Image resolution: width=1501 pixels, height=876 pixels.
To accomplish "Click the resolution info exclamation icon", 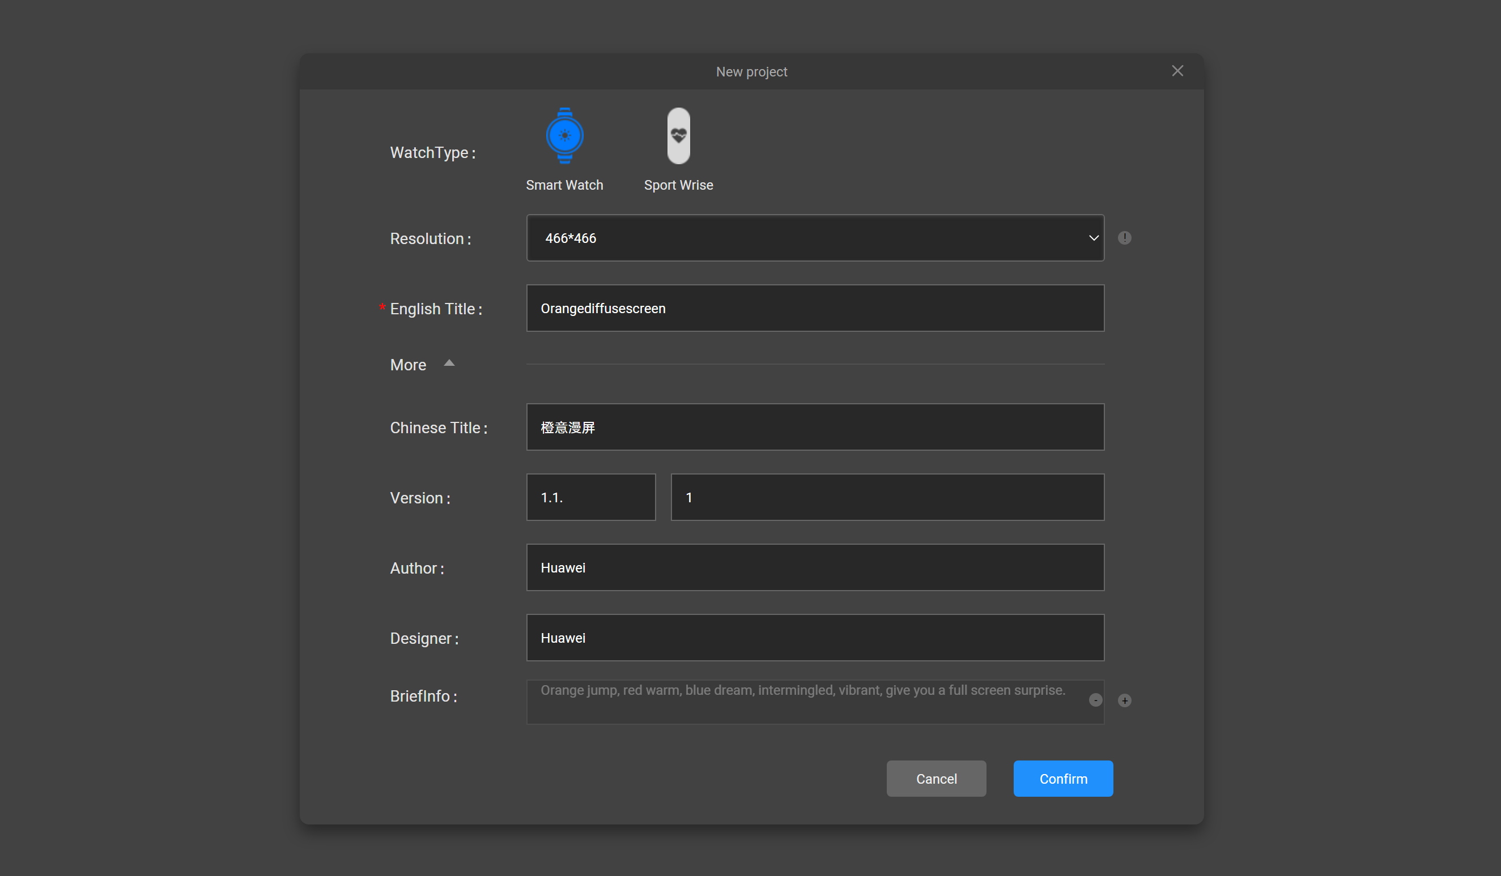I will 1124,238.
